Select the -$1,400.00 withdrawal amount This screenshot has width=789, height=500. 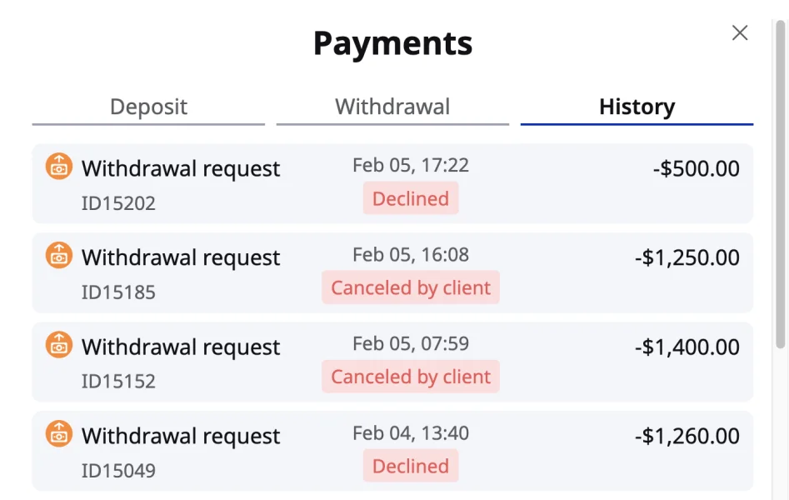click(687, 347)
